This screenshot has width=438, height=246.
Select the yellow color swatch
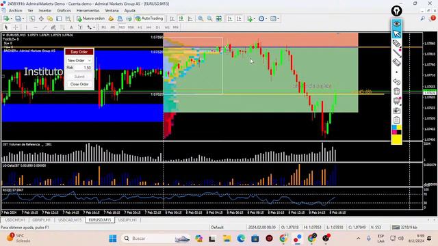click(396, 139)
